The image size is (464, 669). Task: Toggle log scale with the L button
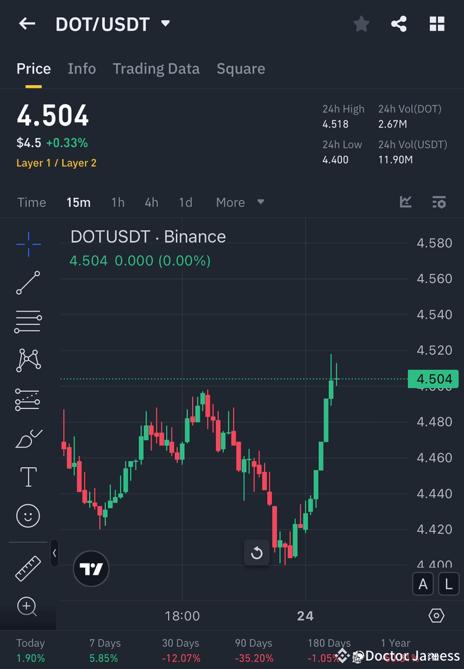click(x=448, y=584)
